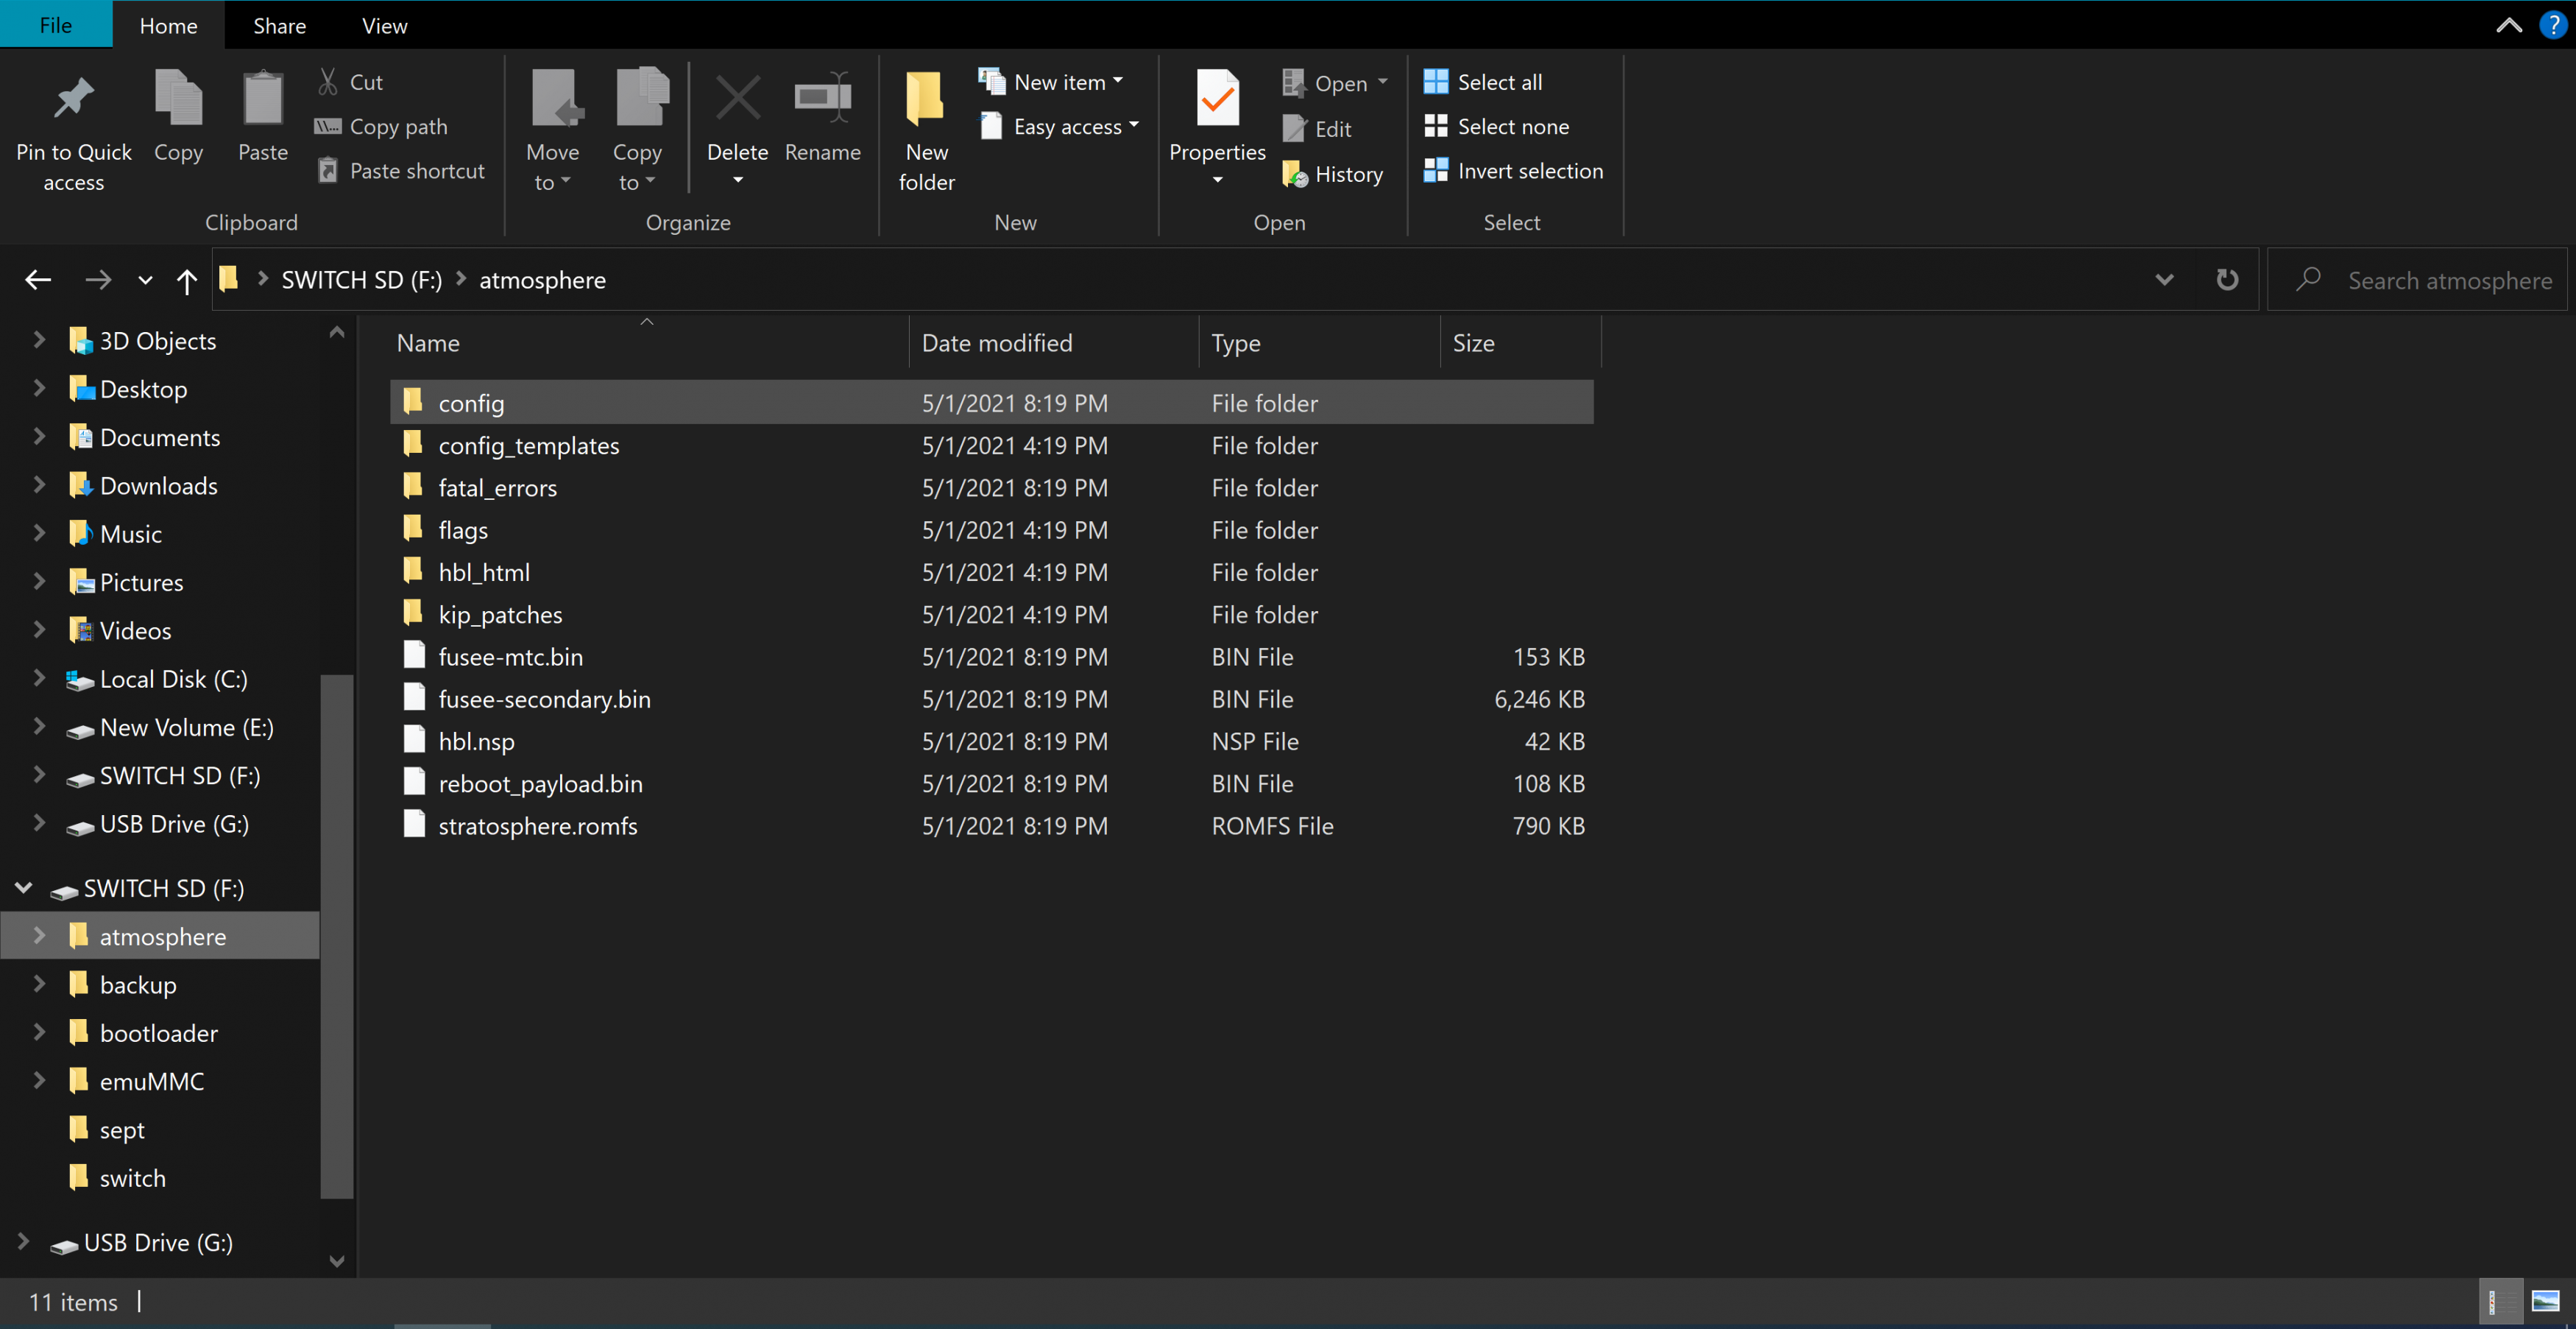Click the navigation pane scroll down arrow
Screen dimensions: 2576x1329
[337, 1261]
